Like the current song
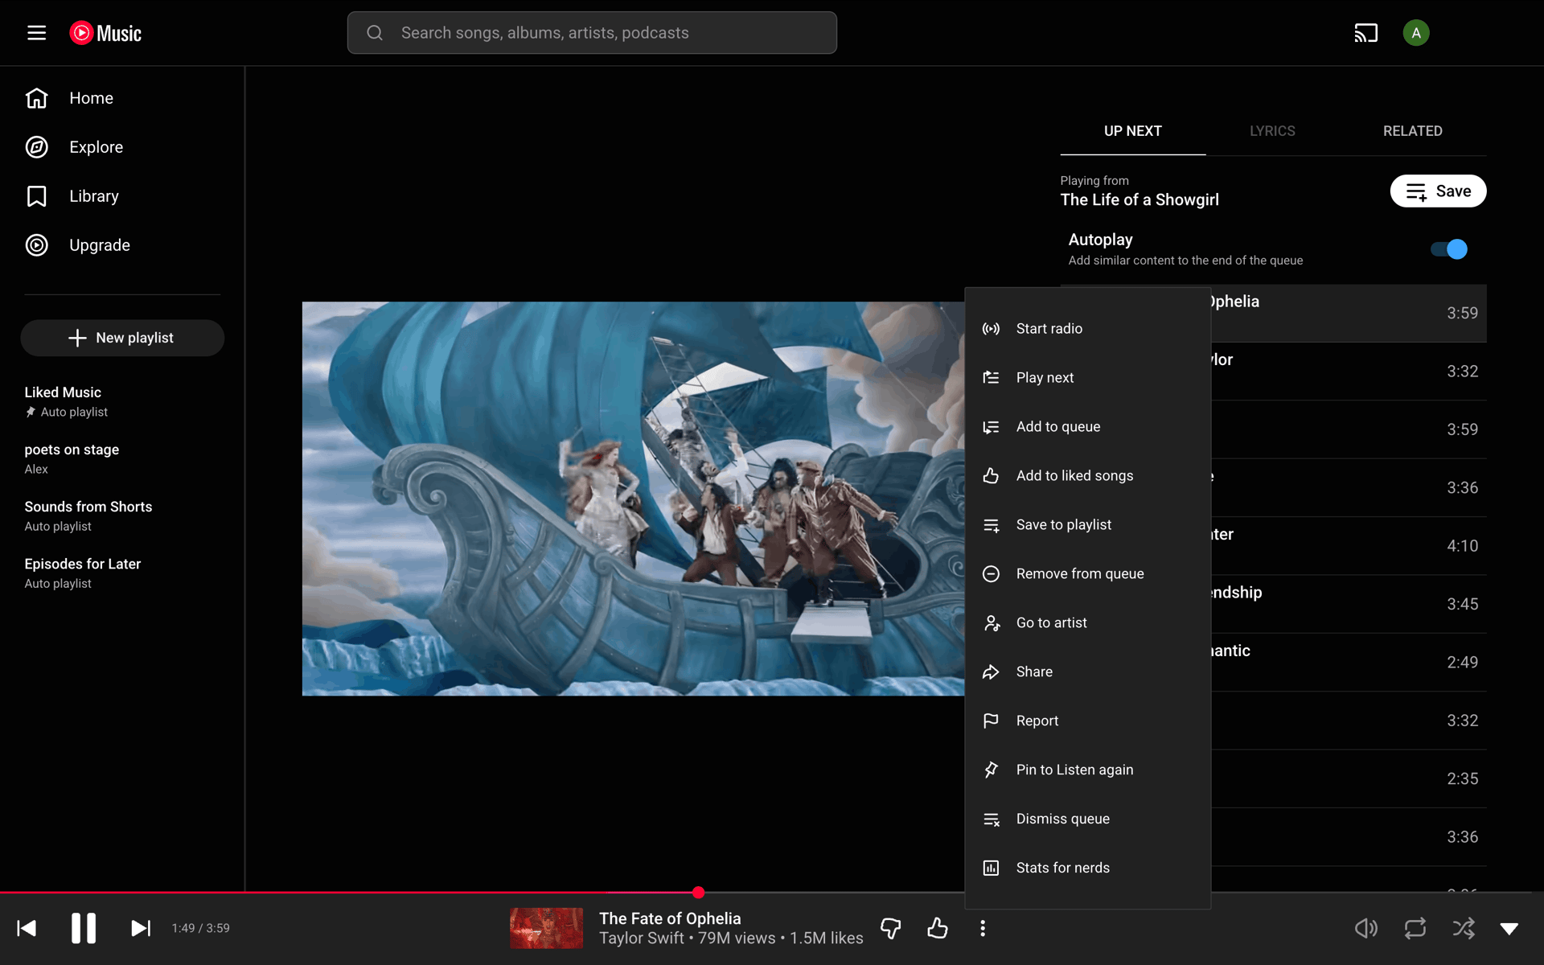1544x965 pixels. [x=937, y=928]
